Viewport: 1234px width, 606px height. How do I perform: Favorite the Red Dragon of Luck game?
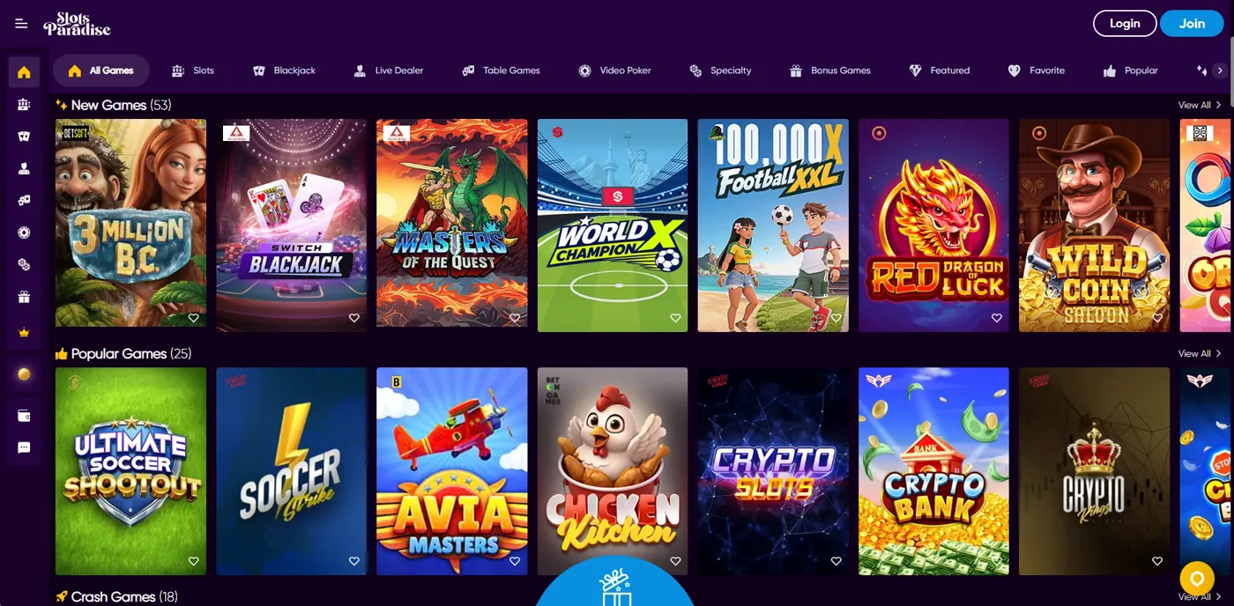click(997, 318)
